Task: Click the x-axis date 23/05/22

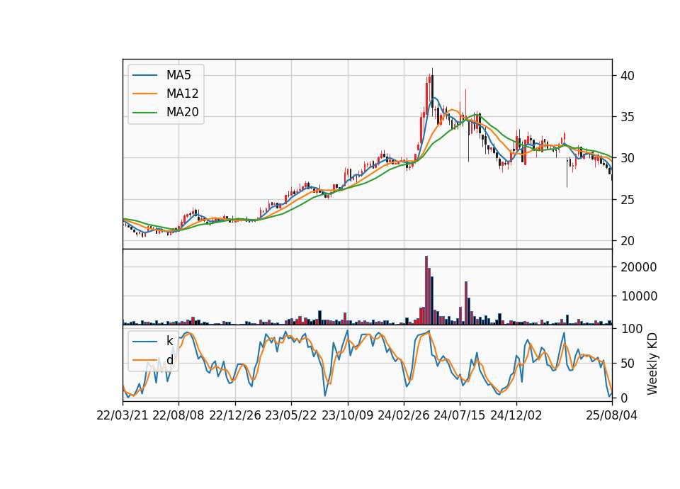Action: tap(291, 415)
